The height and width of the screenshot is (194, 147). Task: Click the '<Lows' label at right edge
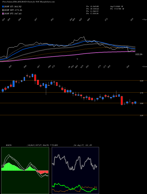[x=144, y=66]
